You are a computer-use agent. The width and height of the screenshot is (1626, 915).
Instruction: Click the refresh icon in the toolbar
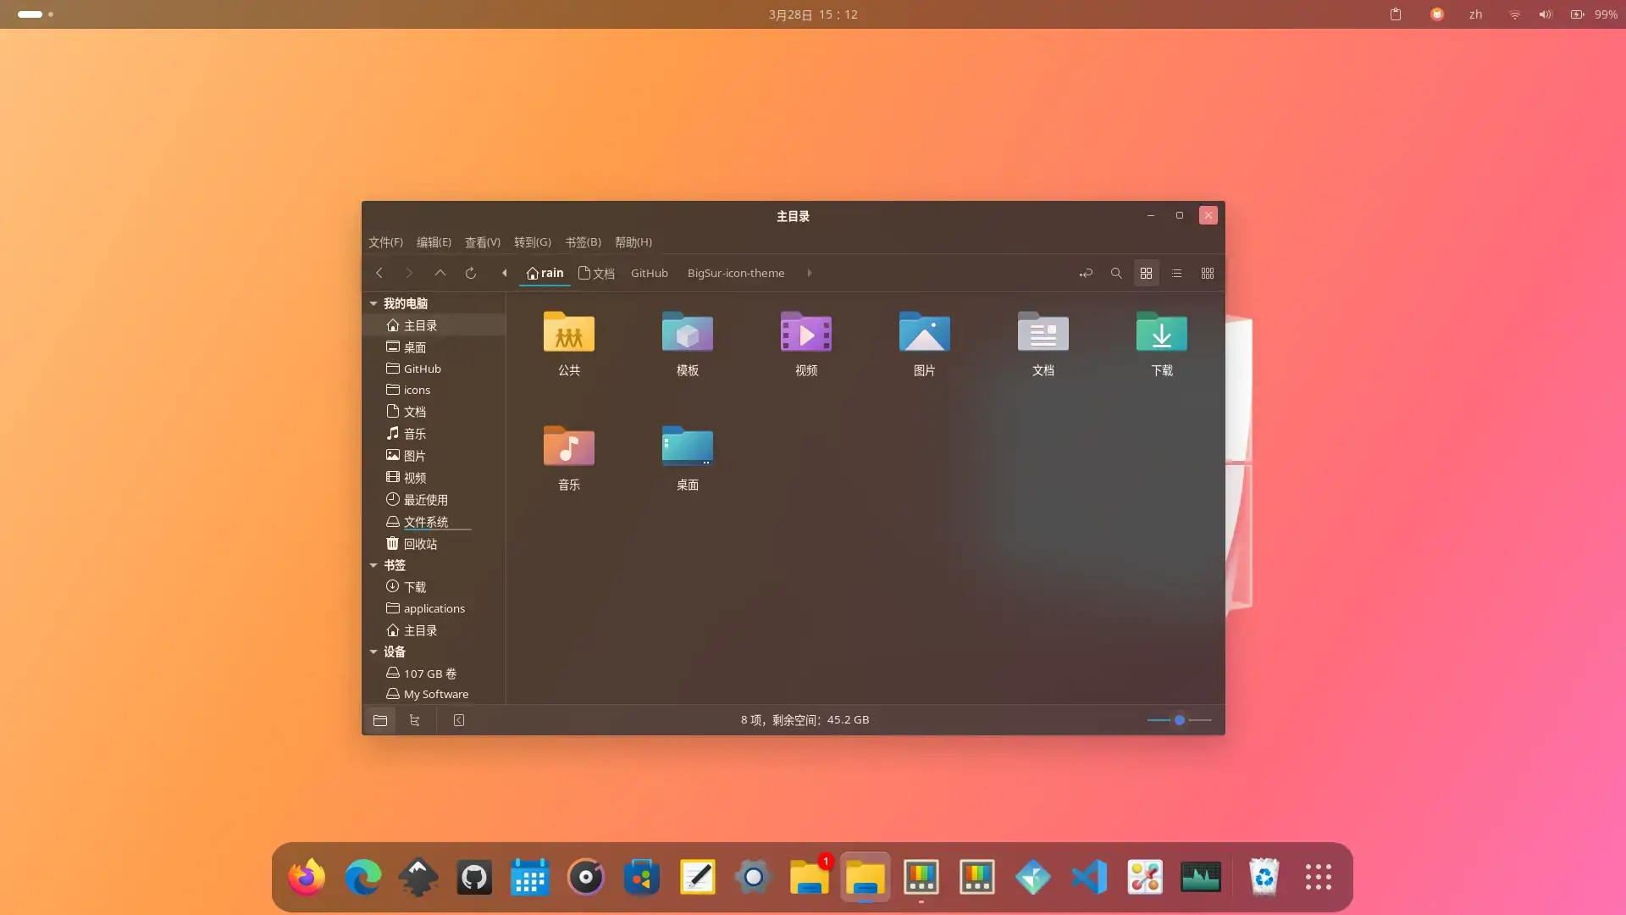[470, 273]
